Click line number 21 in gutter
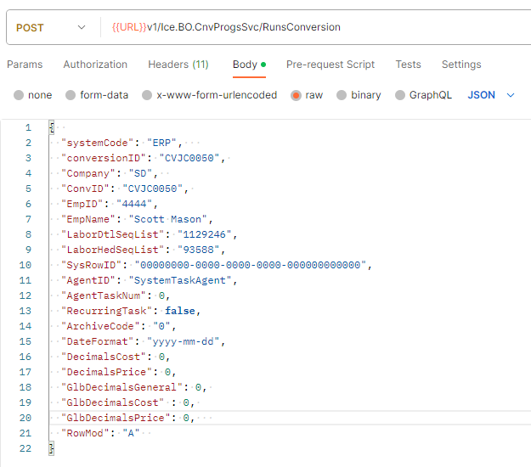Screen dimensions: 531x467 click(25, 433)
